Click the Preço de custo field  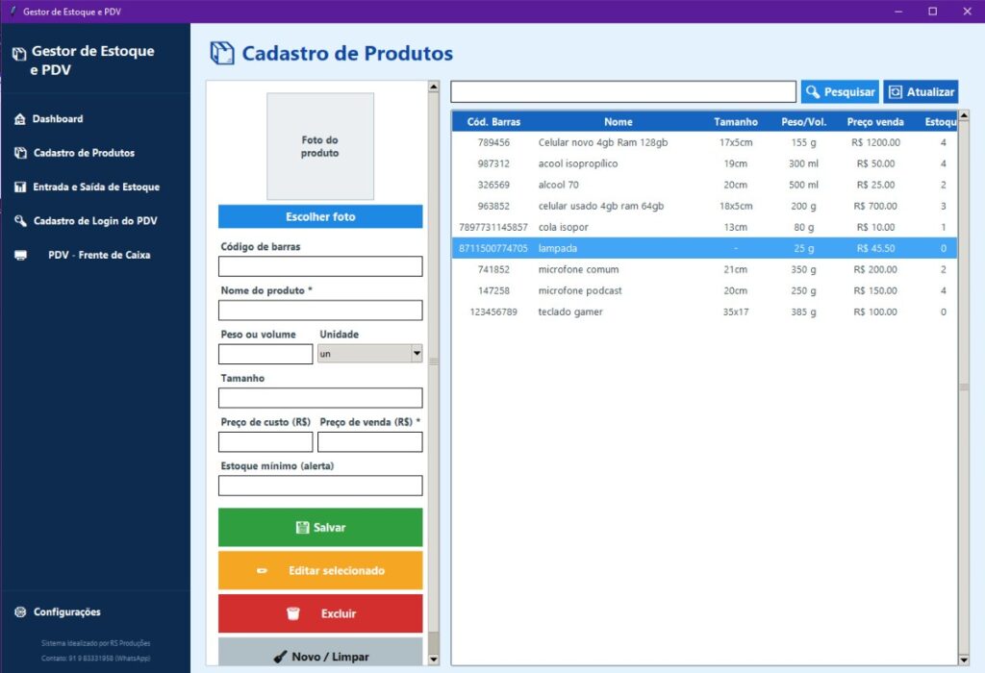265,442
